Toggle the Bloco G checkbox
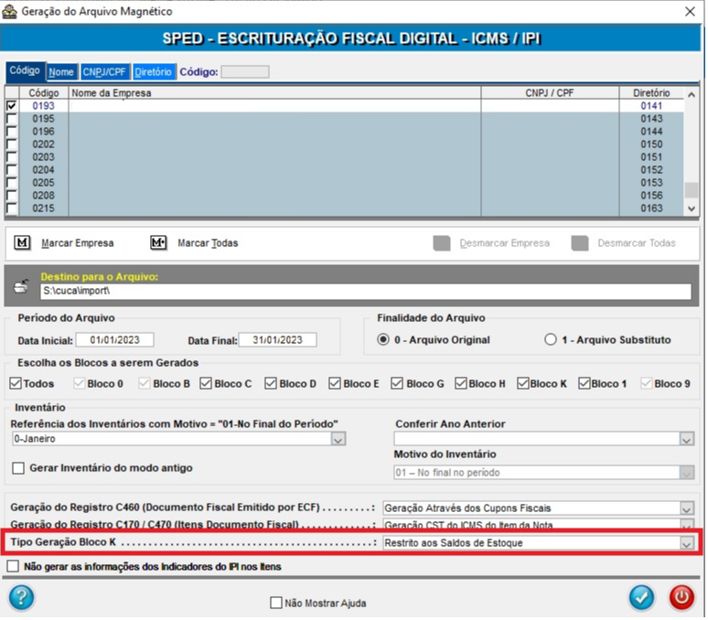This screenshot has height=620, width=708. (397, 383)
